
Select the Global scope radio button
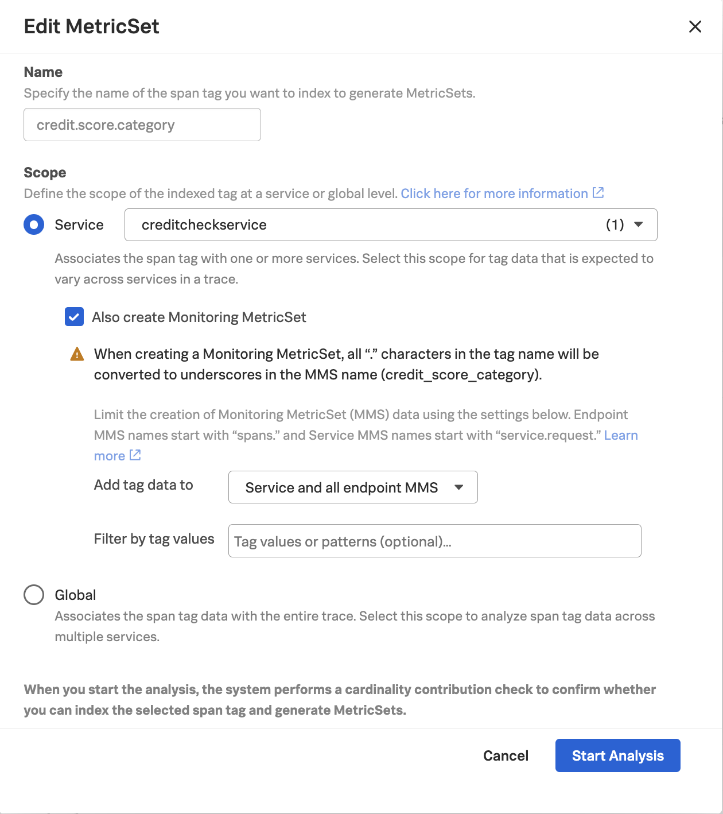pos(34,595)
